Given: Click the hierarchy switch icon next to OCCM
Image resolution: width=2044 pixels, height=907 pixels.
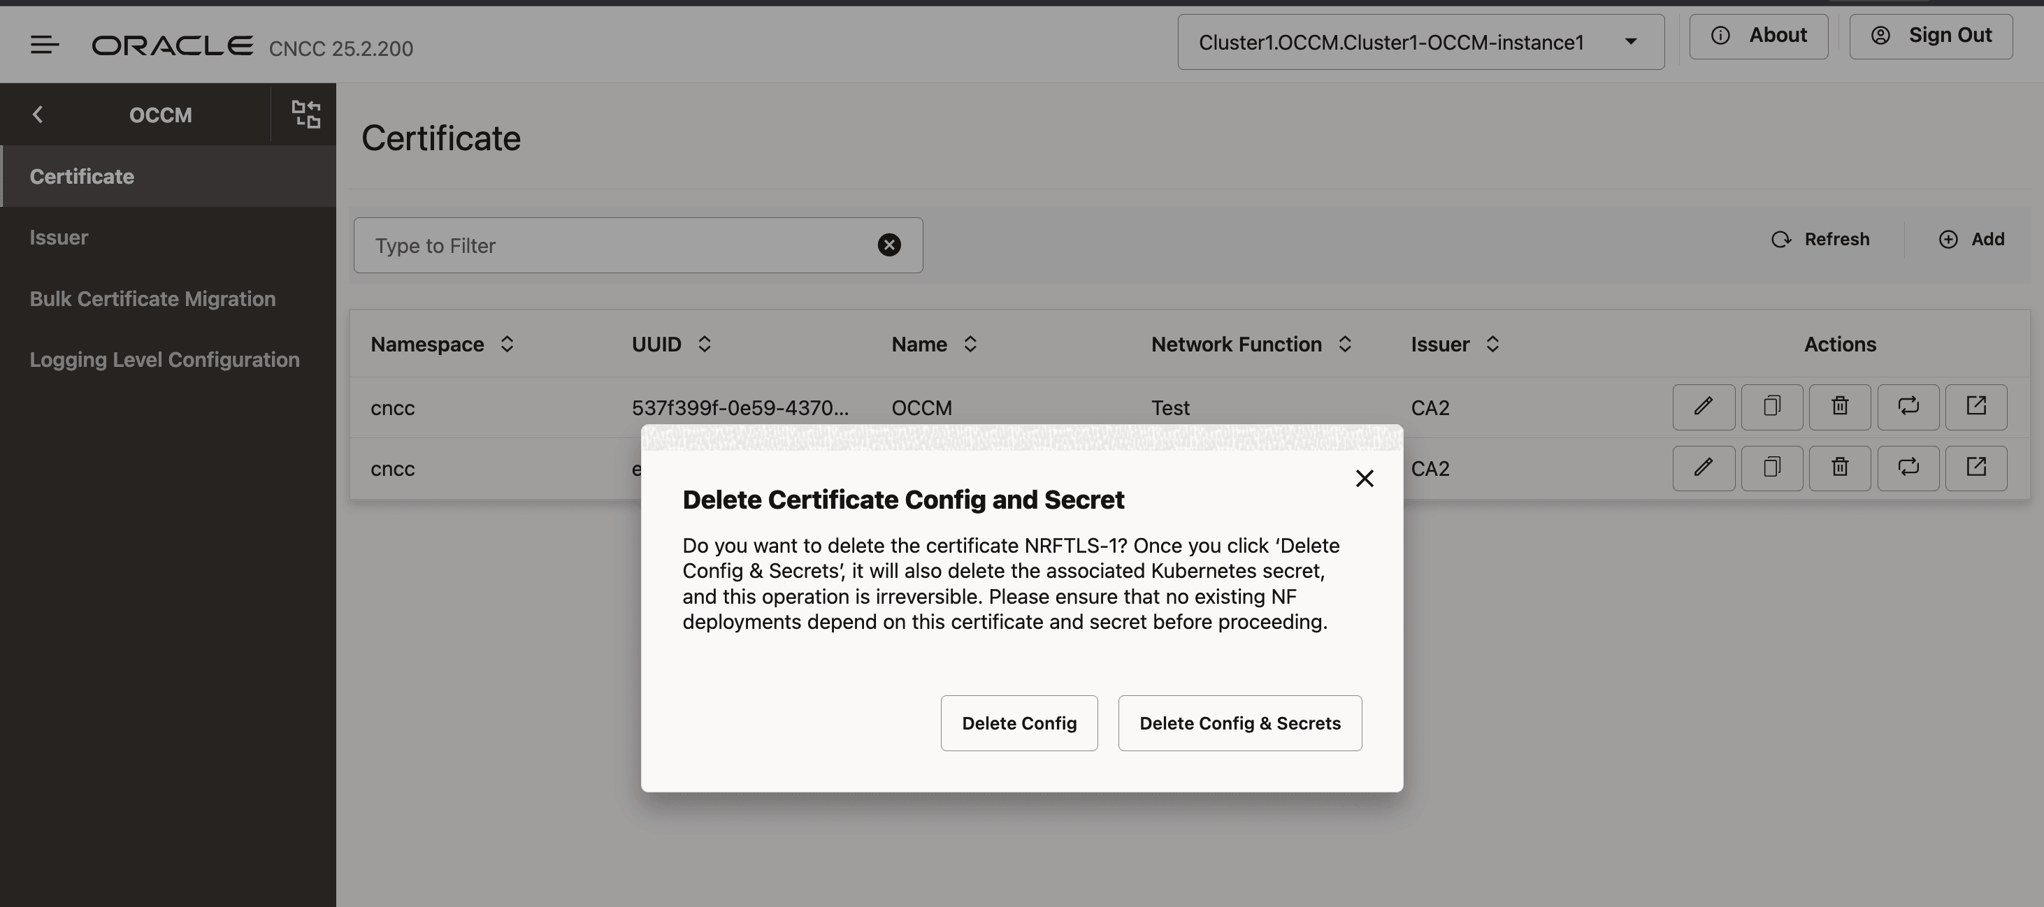Looking at the screenshot, I should coord(306,113).
